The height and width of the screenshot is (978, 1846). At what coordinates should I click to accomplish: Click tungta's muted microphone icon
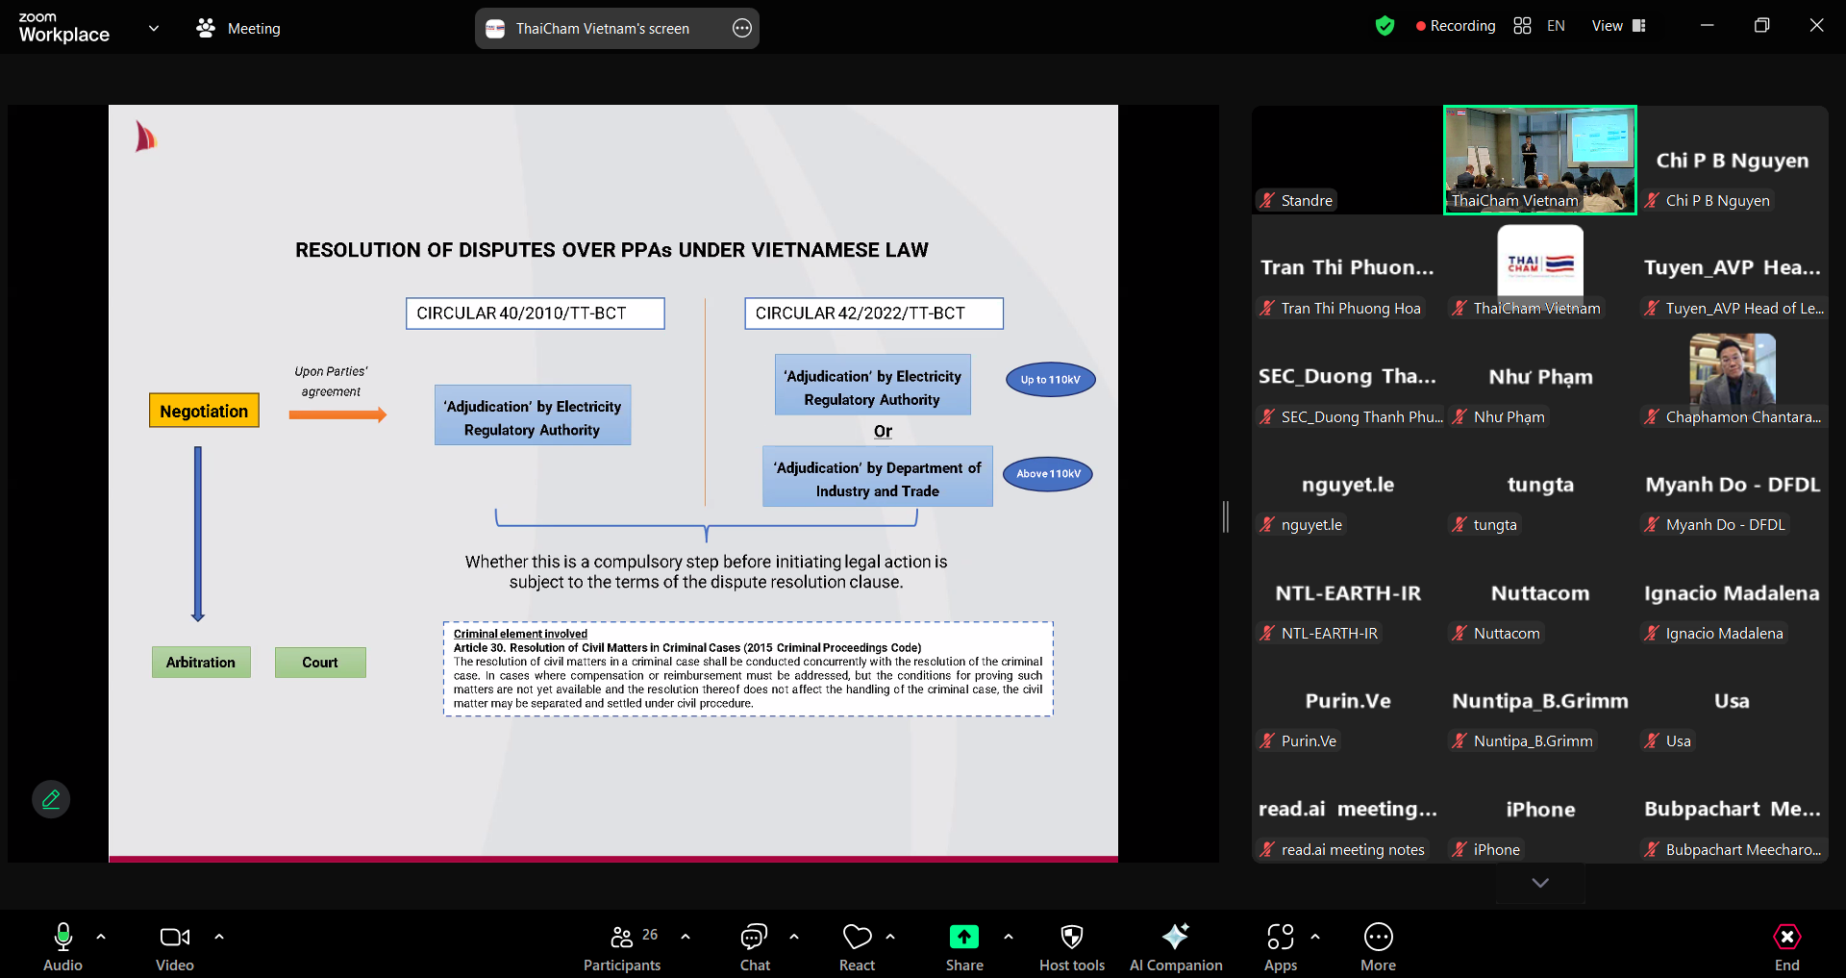pos(1459,525)
